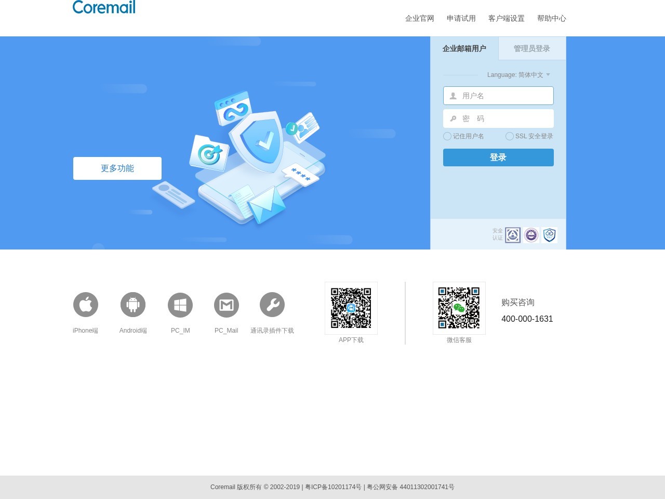
Task: Focus the 密码 password field
Action: click(504, 119)
